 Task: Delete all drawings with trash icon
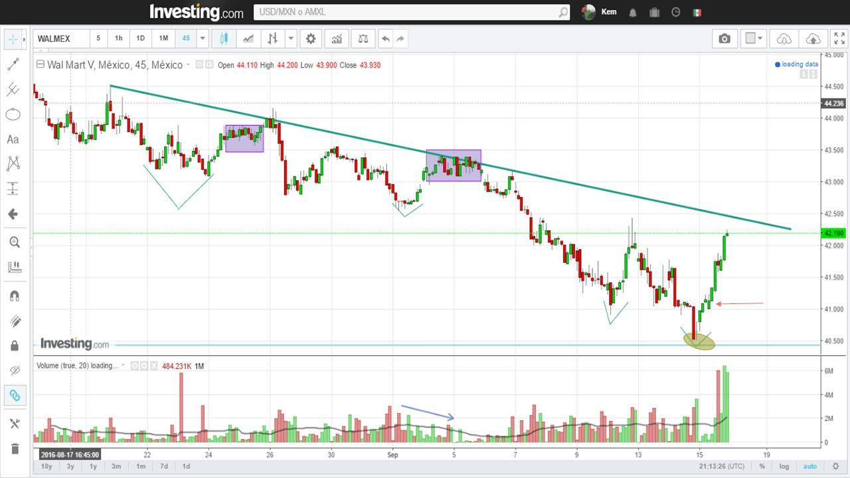coord(14,449)
